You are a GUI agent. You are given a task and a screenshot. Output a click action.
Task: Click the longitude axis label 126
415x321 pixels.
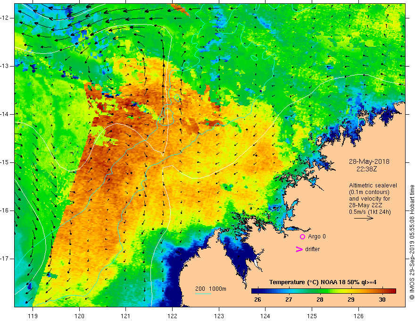(358, 316)
